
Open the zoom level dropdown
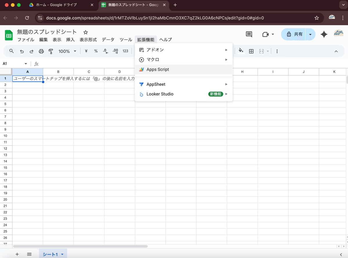(x=67, y=51)
